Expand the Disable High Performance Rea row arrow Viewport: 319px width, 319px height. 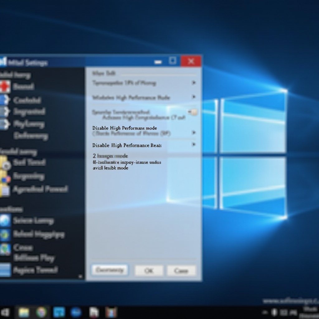click(194, 145)
